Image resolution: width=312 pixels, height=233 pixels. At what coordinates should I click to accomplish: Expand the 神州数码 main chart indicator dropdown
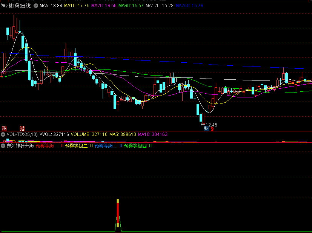pos(36,6)
